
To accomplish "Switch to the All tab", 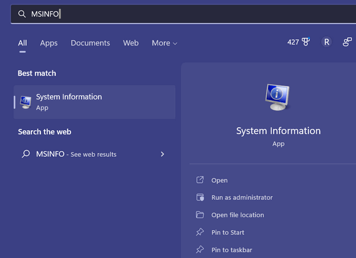I will [23, 43].
